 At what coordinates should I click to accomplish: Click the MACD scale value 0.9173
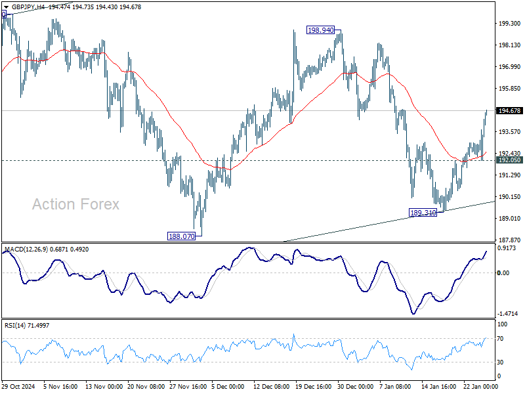pyautogui.click(x=507, y=248)
